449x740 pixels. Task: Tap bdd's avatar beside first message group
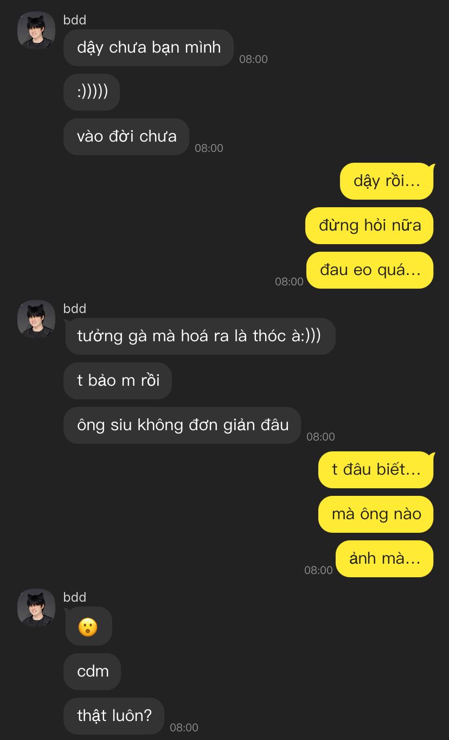pyautogui.click(x=36, y=30)
